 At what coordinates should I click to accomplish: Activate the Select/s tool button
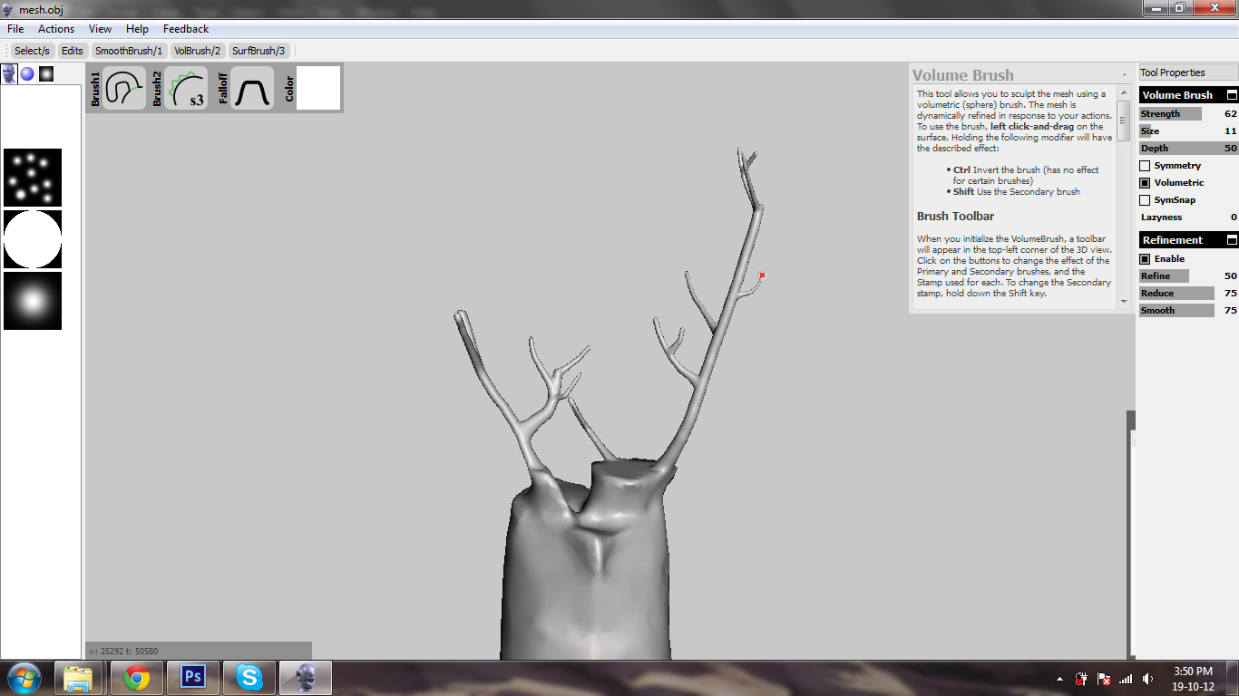(33, 51)
